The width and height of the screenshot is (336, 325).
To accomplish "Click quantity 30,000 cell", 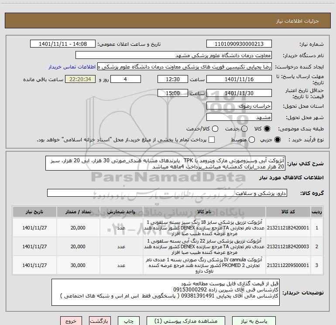I will tap(78, 265).
